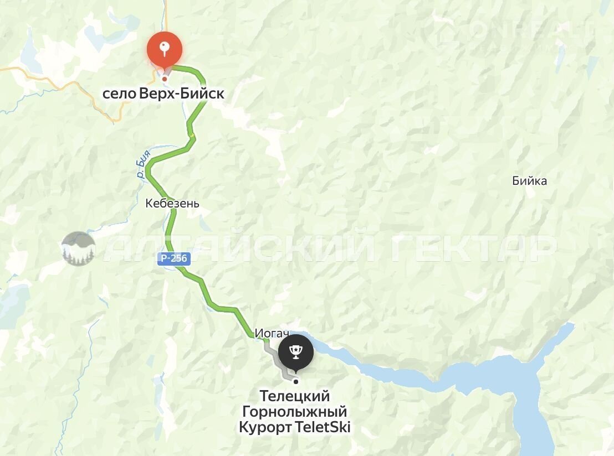Select the Кебезень village label
The image size is (614, 456).
pos(172,203)
